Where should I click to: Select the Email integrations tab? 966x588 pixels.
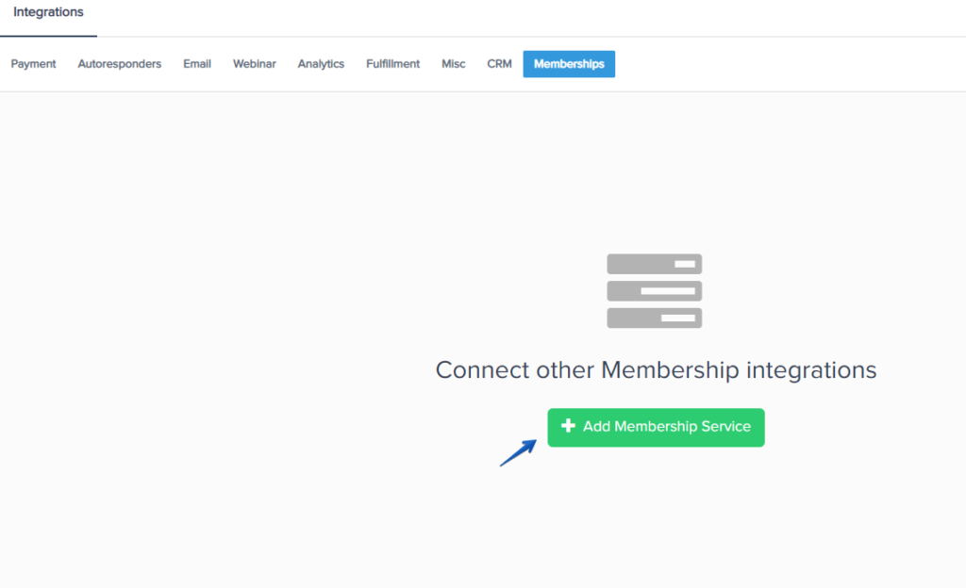[x=197, y=64]
